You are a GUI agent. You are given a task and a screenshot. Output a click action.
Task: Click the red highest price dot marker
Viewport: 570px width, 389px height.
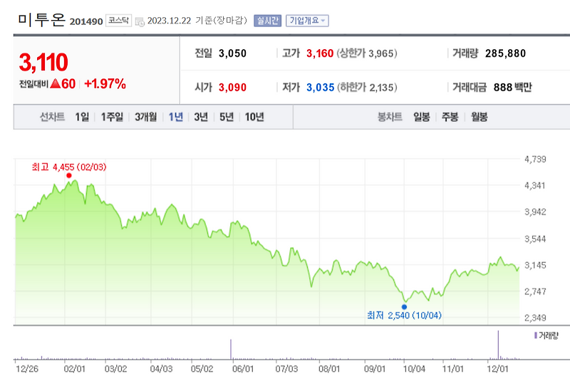click(x=69, y=175)
